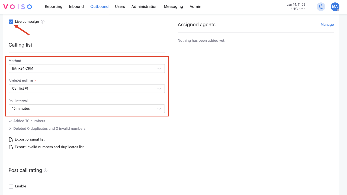Click the export icon for invalid numbers list
This screenshot has height=195, width=347.
[x=11, y=147]
